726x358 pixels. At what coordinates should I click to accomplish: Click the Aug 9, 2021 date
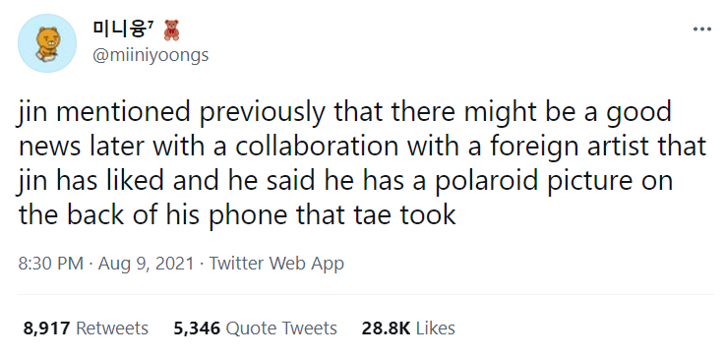(x=147, y=264)
